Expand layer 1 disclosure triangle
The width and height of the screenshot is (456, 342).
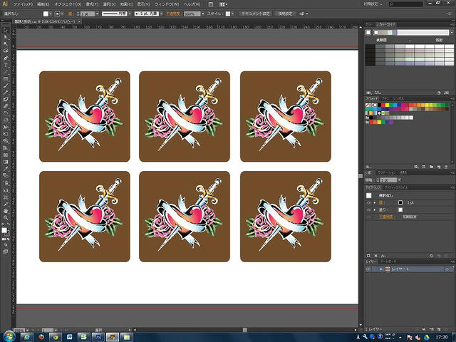pyautogui.click(x=381, y=269)
